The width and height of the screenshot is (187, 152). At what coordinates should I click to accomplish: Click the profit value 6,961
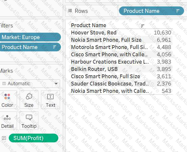coord(164,40)
